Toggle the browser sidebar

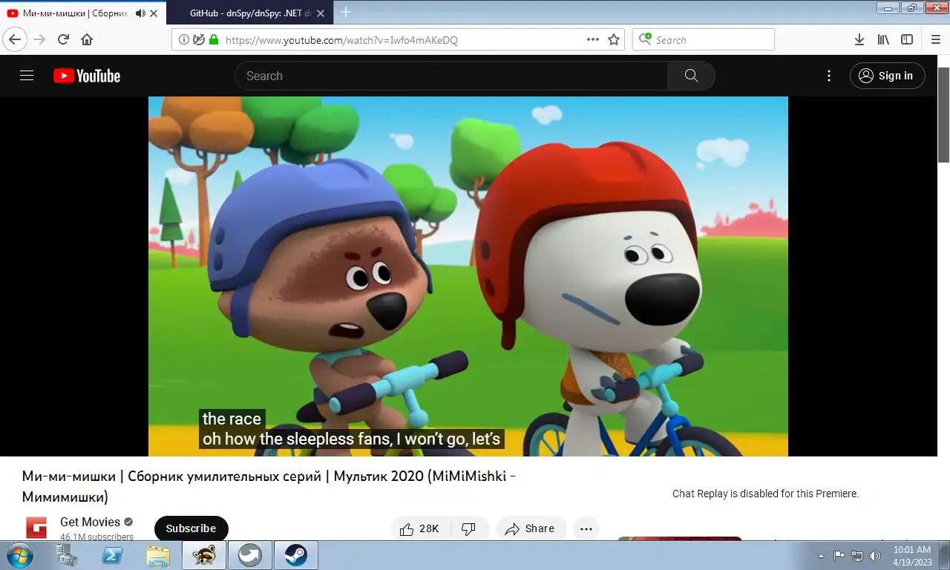(907, 39)
